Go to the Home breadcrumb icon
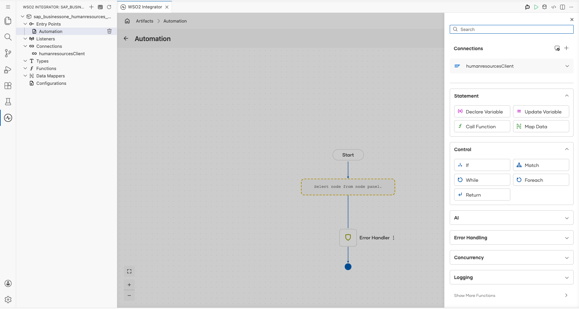 tap(127, 21)
